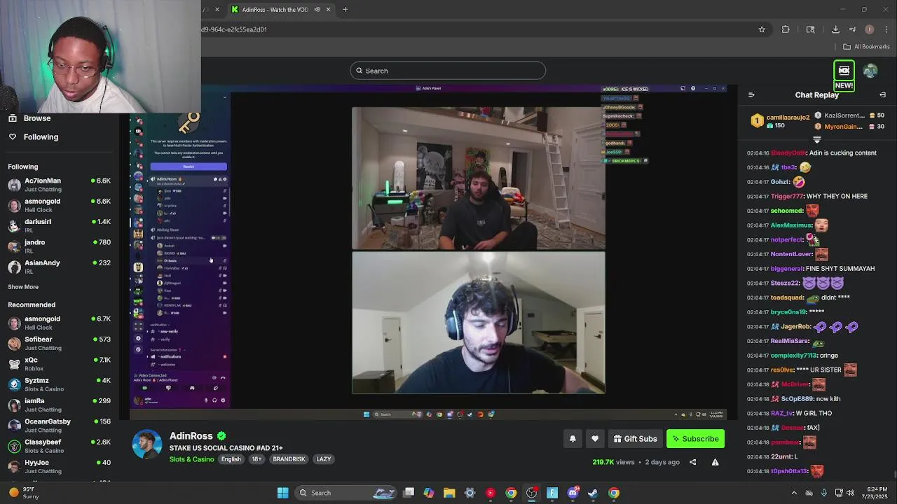Open the AdinRoss channel name link
Viewport: 897px width, 504px height.
[x=191, y=436]
